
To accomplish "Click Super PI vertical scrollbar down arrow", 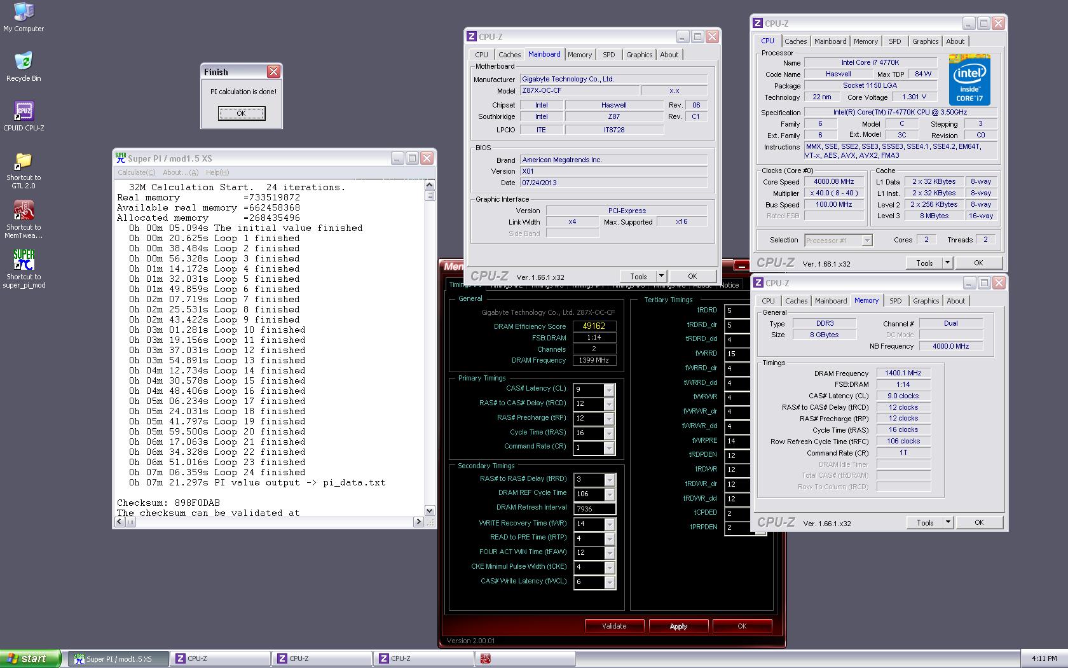I will point(430,510).
